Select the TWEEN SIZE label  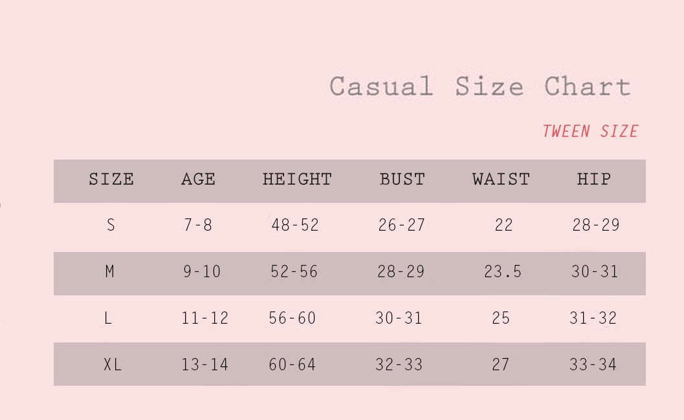[590, 131]
